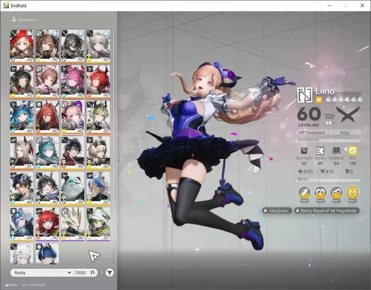Image resolution: width=371 pixels, height=290 pixels.
Task: Select the level 01 operator card
Action: point(22,153)
